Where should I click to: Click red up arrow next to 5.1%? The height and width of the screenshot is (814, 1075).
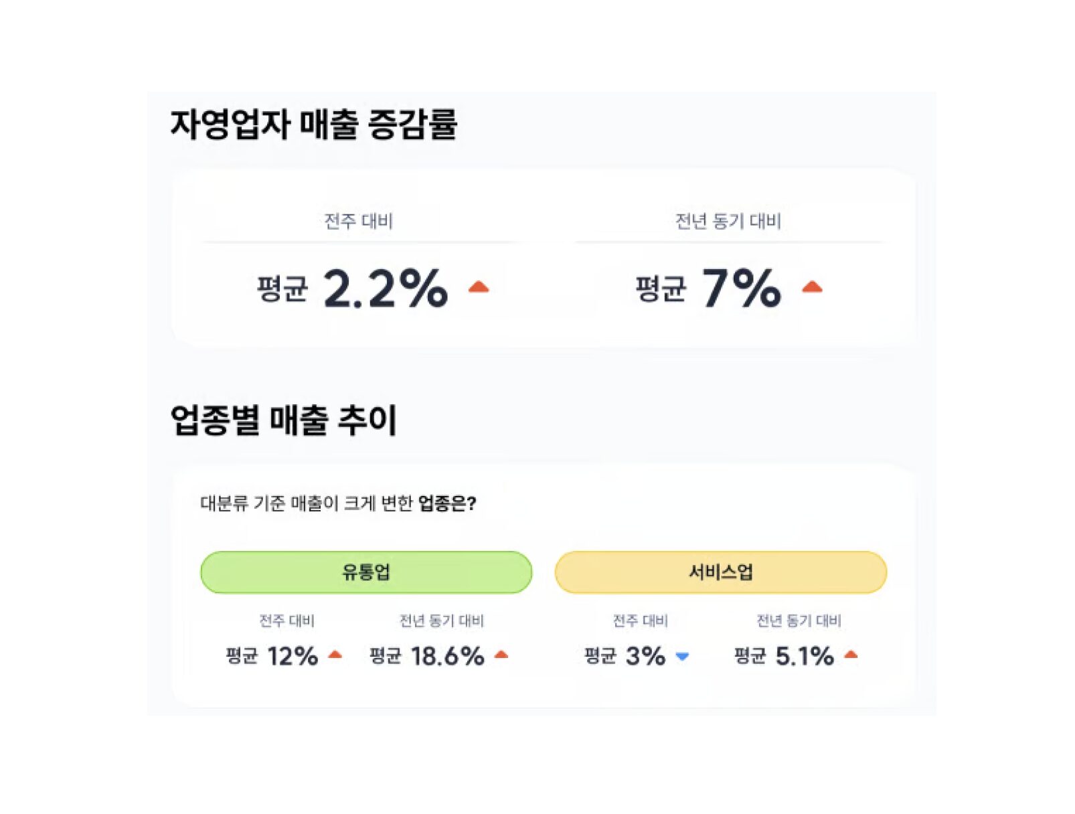[x=851, y=655]
